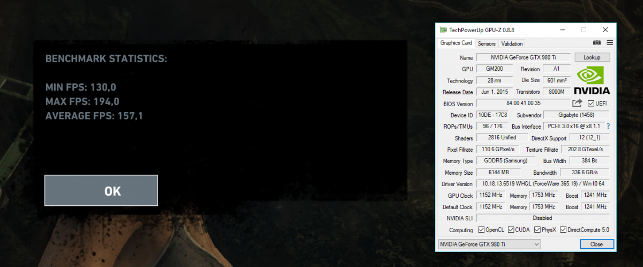Open the NVIDIA GeForce GTX 980 Ti dropdown
Image resolution: width=643 pixels, height=267 pixels.
(x=489, y=244)
